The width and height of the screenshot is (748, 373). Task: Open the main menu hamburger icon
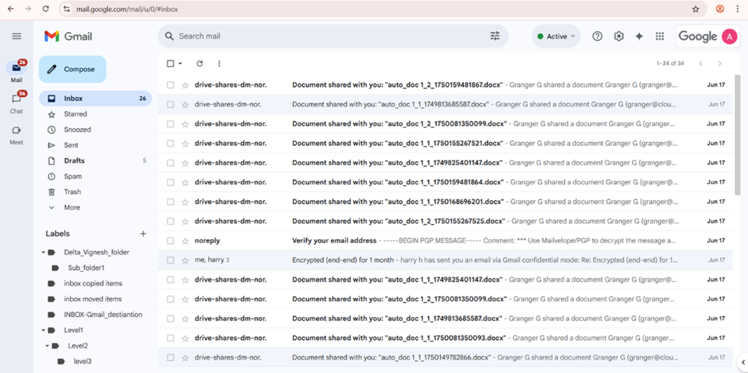click(x=17, y=36)
